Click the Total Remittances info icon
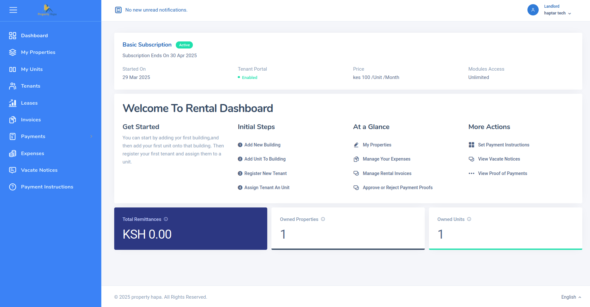The height and width of the screenshot is (307, 590). [166, 219]
